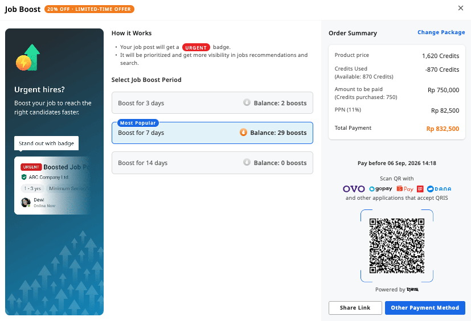Click the boost arrow lightning icon

tap(28, 57)
